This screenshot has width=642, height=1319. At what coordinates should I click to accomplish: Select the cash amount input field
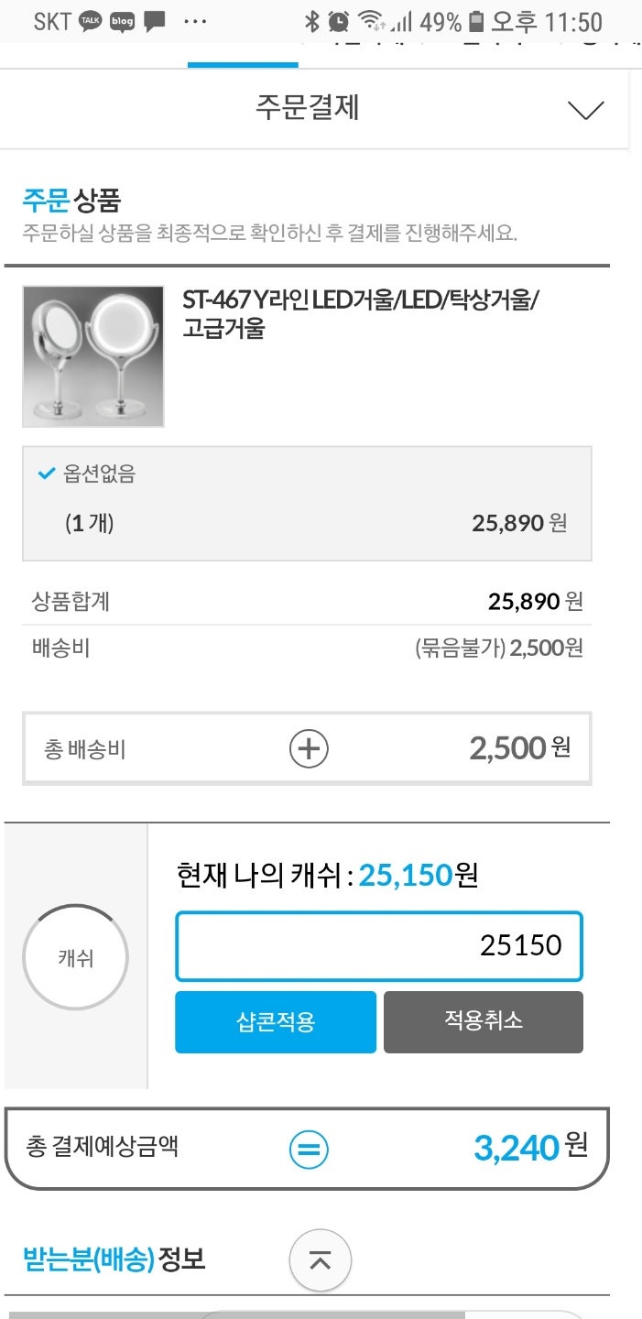coord(378,945)
